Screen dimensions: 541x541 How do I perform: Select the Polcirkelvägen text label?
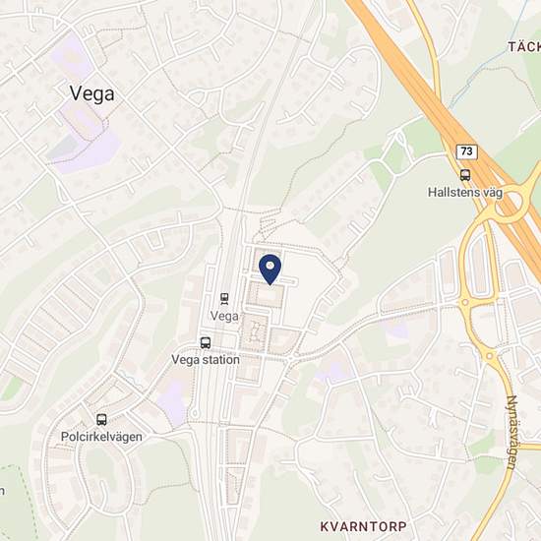tap(101, 437)
